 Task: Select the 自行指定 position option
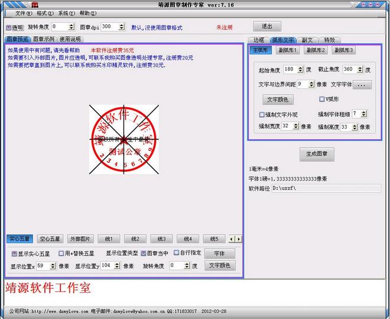176,253
